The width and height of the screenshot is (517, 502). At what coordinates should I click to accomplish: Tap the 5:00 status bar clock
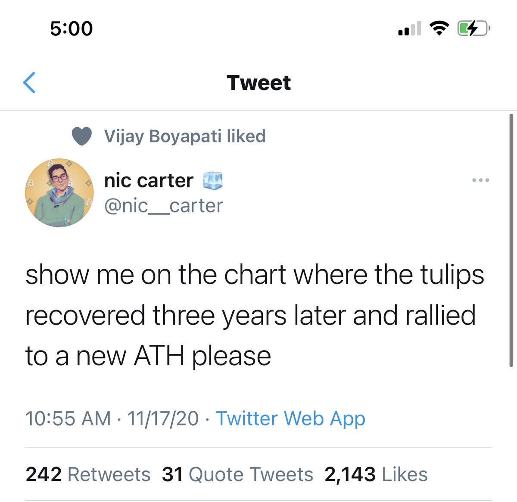pos(71,29)
